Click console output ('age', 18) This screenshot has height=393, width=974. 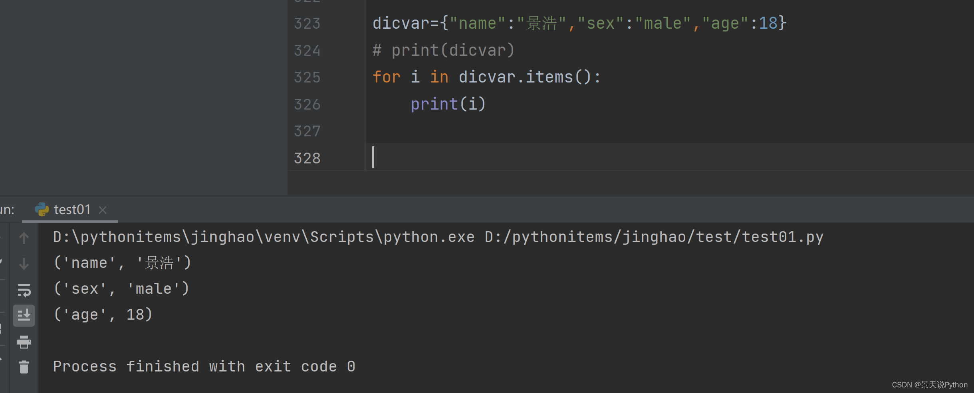point(103,314)
